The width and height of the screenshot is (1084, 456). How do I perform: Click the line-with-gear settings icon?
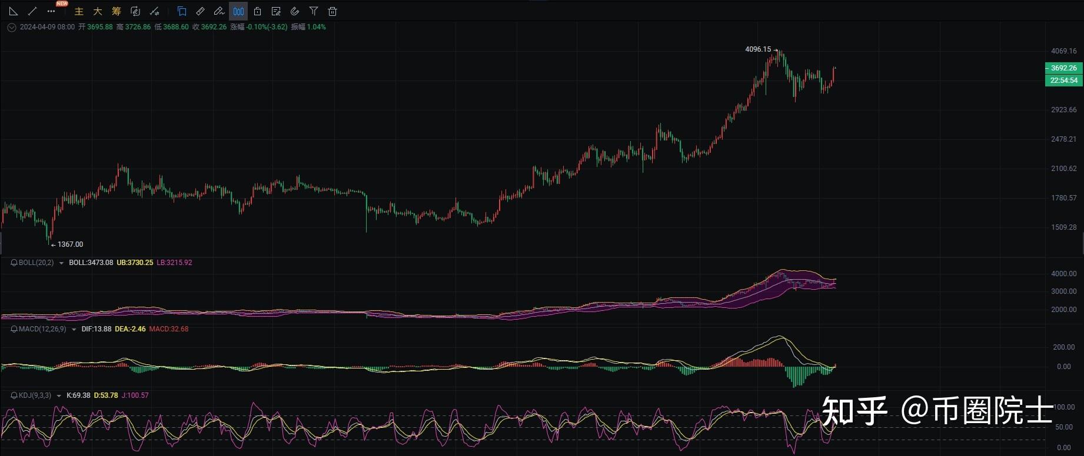coord(154,11)
